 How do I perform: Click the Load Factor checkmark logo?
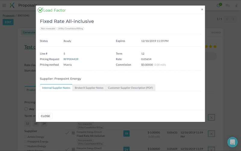point(40,10)
